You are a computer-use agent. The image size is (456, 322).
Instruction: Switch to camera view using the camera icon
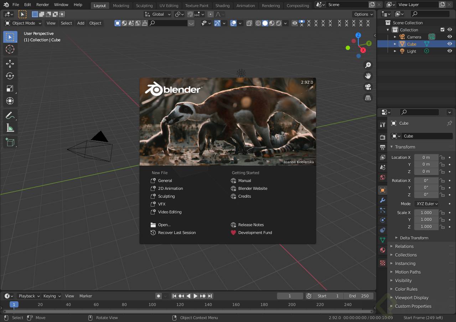coord(368,87)
